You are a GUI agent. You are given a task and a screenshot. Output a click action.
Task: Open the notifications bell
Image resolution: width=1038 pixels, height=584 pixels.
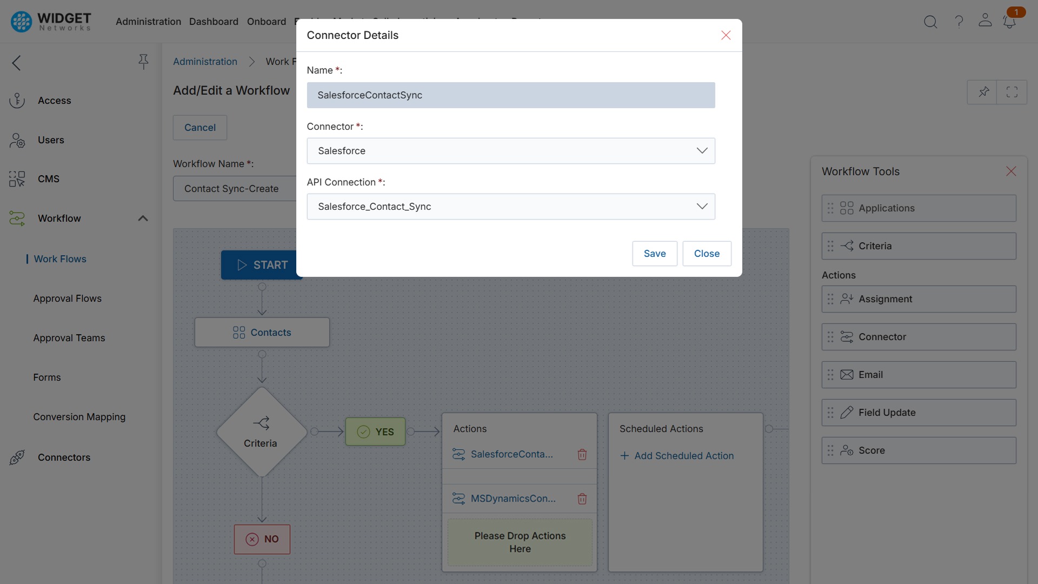tap(1010, 22)
